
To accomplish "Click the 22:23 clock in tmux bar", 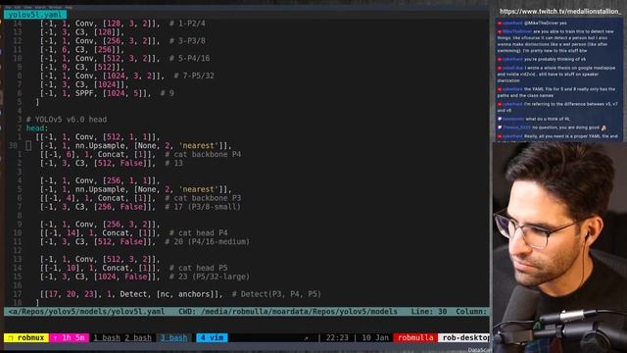I will pyautogui.click(x=337, y=337).
